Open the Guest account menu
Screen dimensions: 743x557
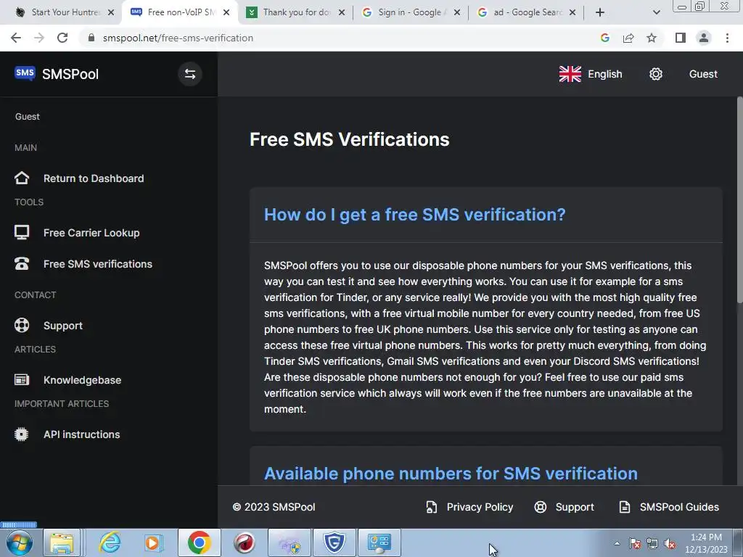tap(703, 74)
